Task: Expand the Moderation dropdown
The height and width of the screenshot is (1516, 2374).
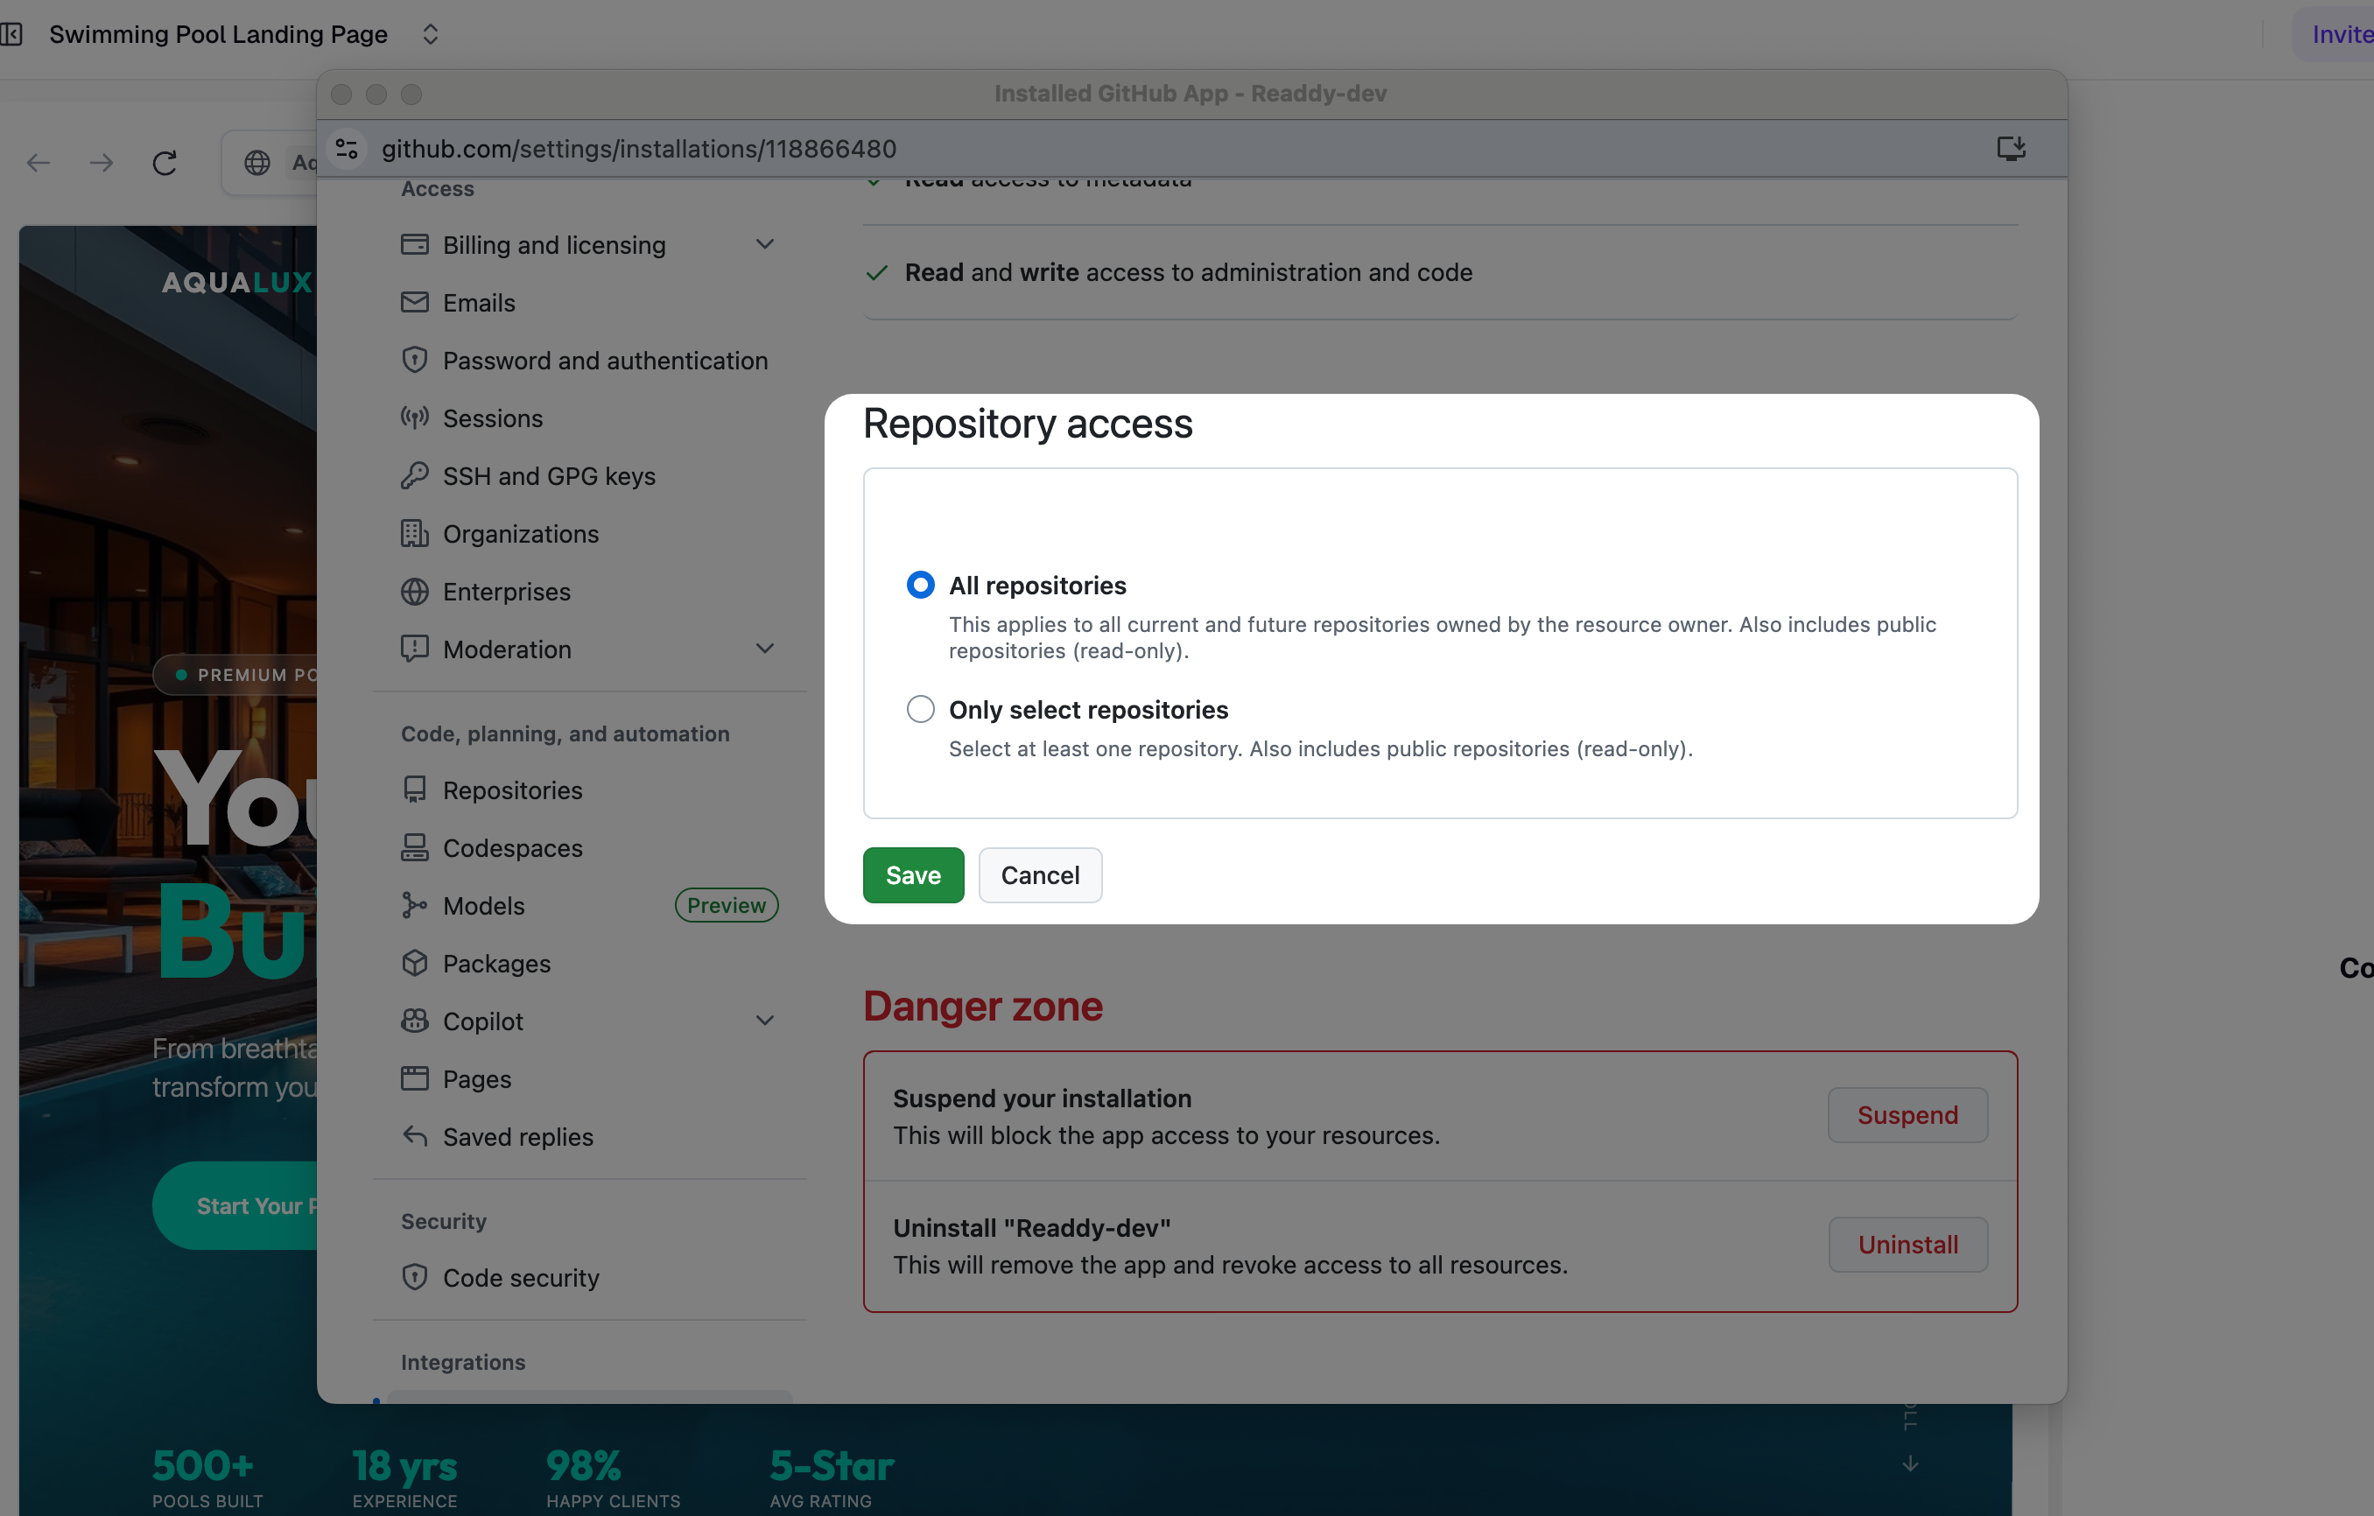Action: (x=764, y=649)
